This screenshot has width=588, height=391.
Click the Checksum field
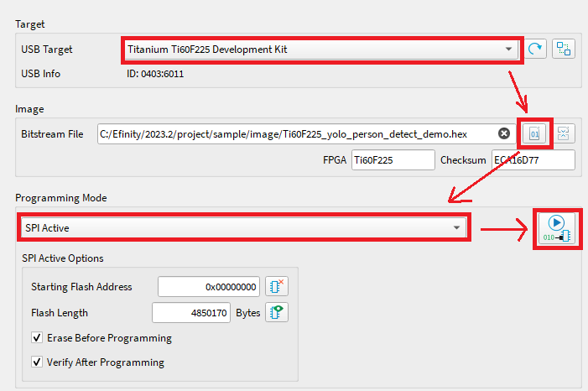pos(533,160)
